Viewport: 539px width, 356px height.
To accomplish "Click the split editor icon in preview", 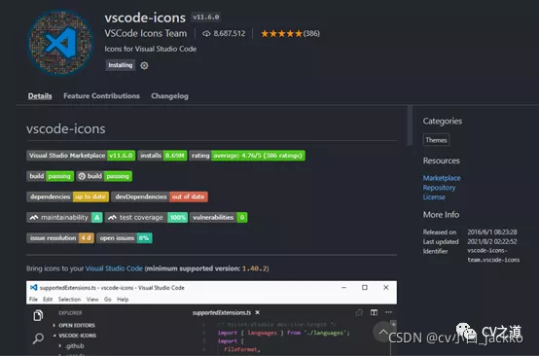I will pyautogui.click(x=374, y=312).
